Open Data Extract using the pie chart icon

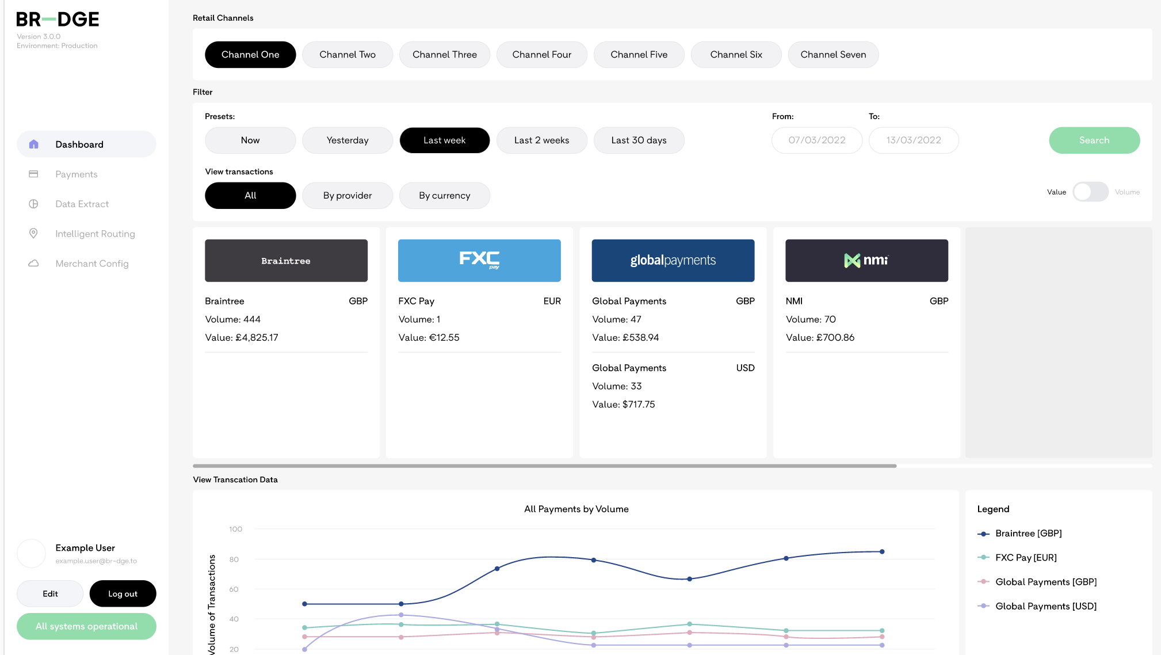34,204
